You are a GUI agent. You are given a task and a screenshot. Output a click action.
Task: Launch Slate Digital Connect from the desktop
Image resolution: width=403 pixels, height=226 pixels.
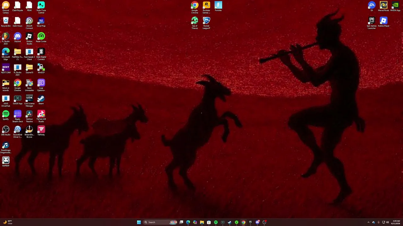pos(41,54)
